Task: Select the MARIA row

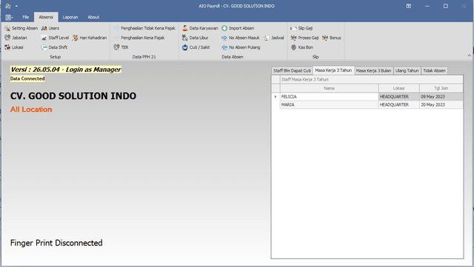Action: tap(367, 104)
